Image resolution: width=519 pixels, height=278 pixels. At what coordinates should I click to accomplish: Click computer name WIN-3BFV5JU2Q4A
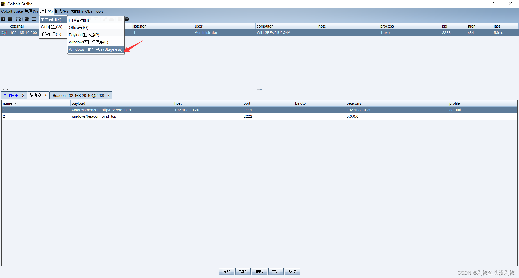[274, 33]
